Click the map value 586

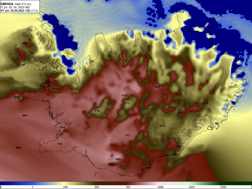(x=18, y=148)
